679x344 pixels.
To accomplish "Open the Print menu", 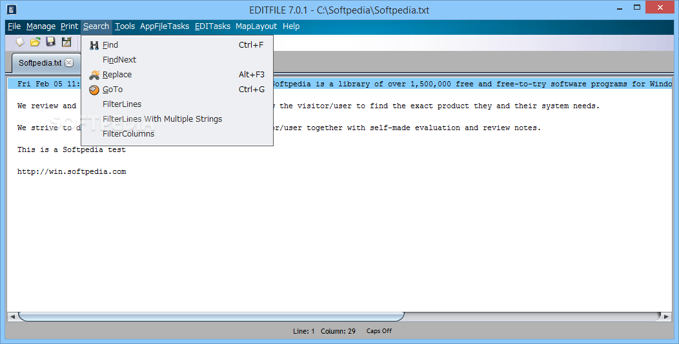I will tap(69, 26).
